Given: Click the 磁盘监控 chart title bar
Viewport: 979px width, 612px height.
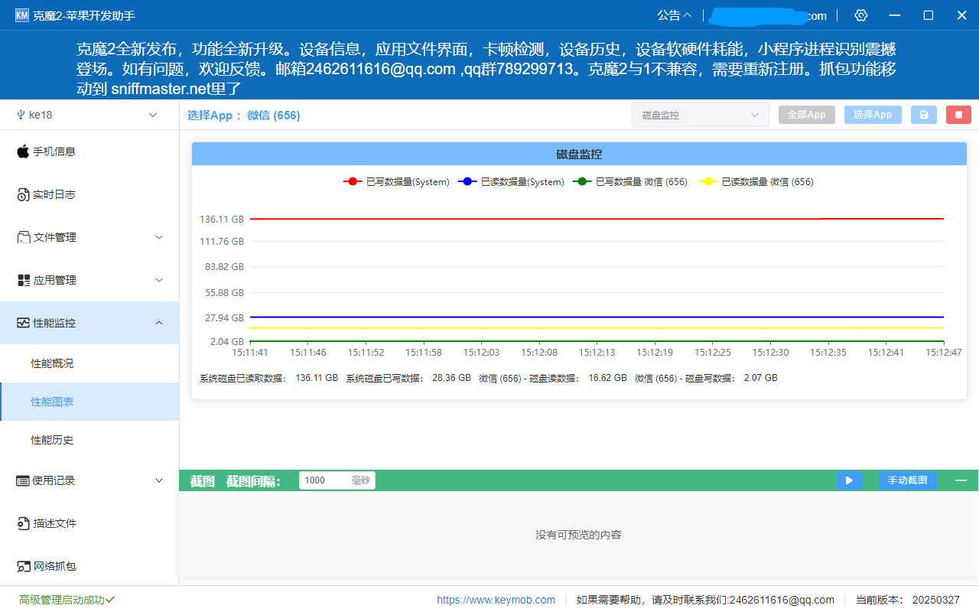Looking at the screenshot, I should (x=579, y=154).
